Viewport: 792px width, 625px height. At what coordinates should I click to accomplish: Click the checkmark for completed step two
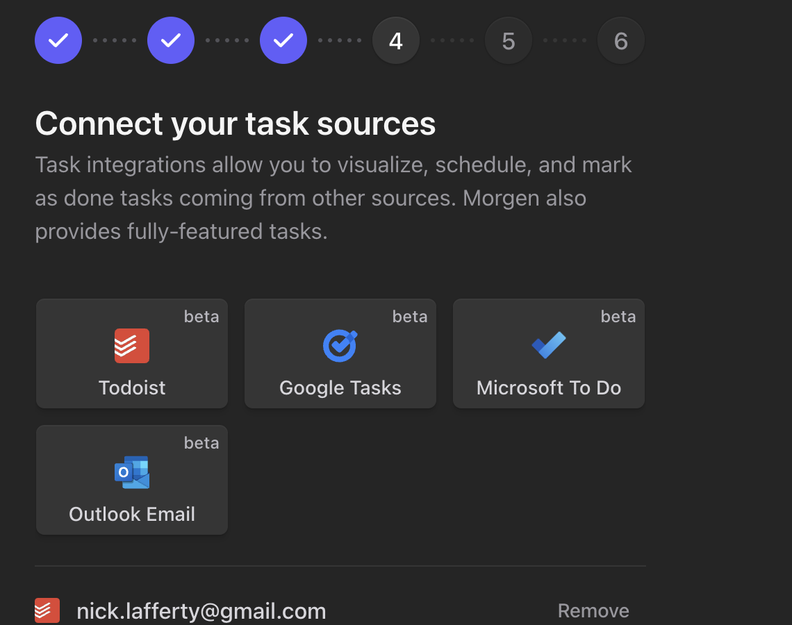point(171,40)
